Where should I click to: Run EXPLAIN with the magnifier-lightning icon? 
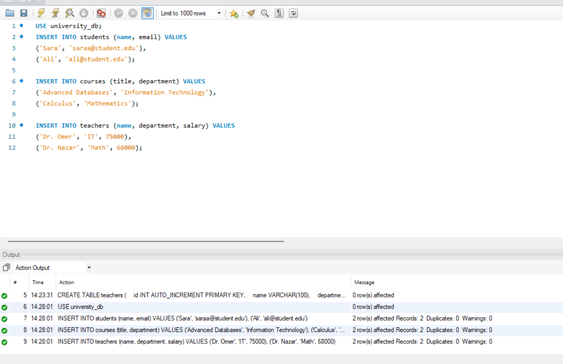click(x=70, y=13)
